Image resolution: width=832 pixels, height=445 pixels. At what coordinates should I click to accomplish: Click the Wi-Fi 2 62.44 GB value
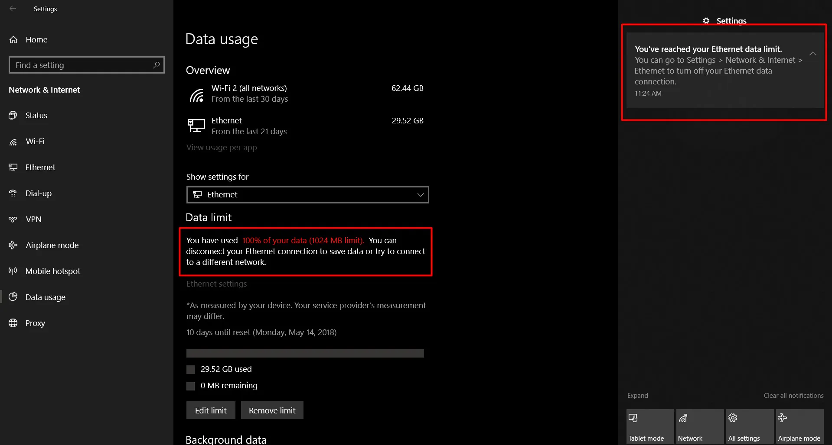click(x=408, y=88)
